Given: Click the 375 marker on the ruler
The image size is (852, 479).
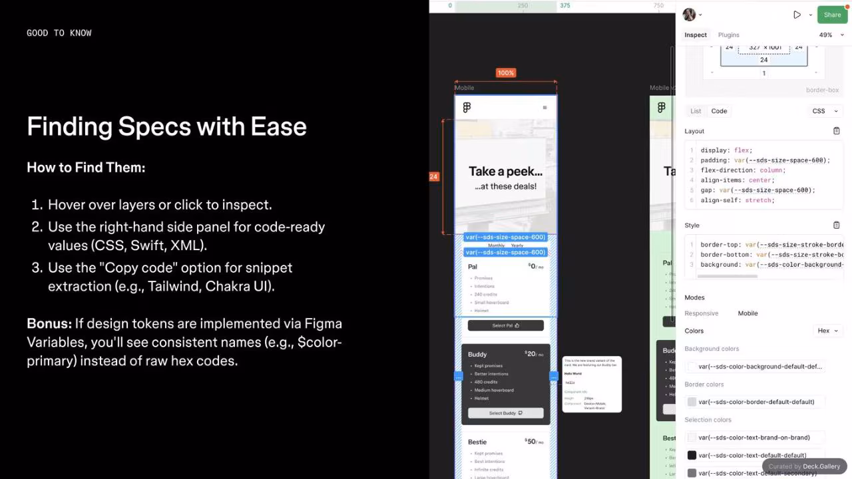Looking at the screenshot, I should pyautogui.click(x=564, y=5).
